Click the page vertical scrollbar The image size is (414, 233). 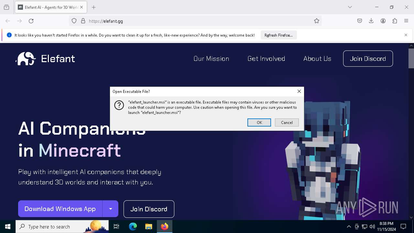click(x=411, y=58)
